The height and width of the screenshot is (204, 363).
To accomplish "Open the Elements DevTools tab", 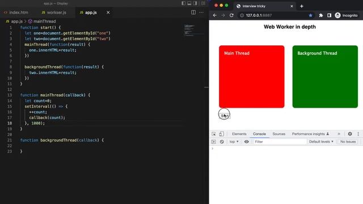I will pos(239,134).
